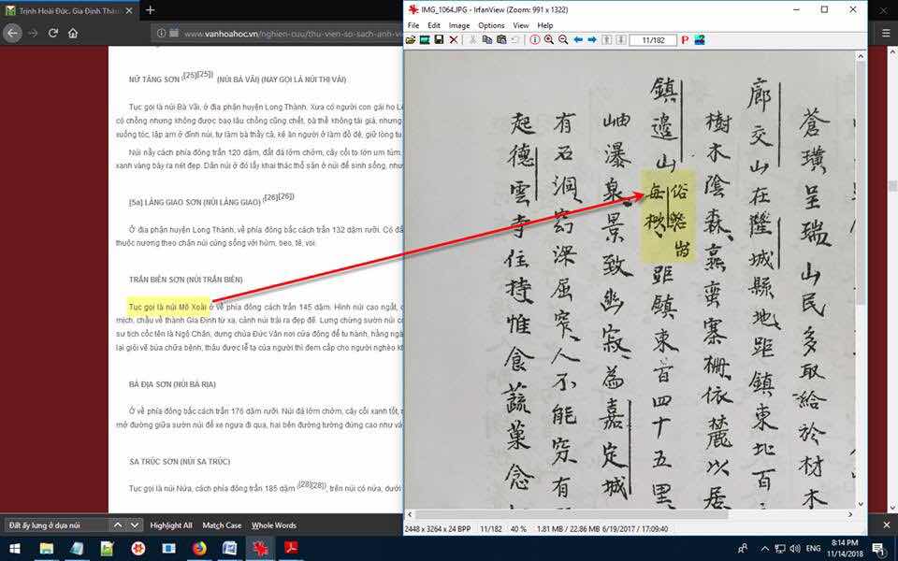Open the Options menu in IrfanView
The image size is (898, 561).
click(x=491, y=25)
